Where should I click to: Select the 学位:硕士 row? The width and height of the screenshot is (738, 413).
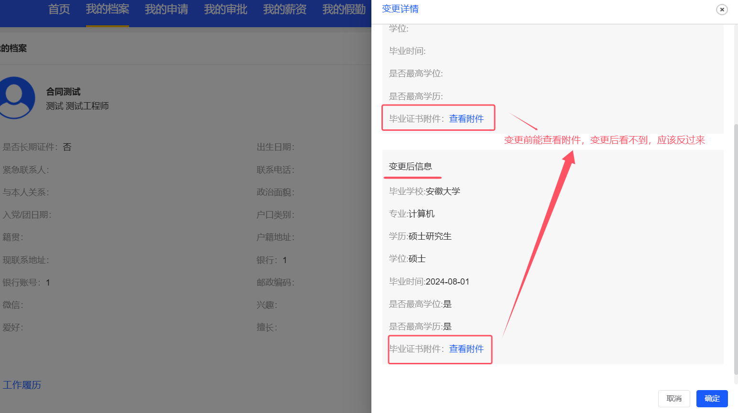click(x=407, y=259)
